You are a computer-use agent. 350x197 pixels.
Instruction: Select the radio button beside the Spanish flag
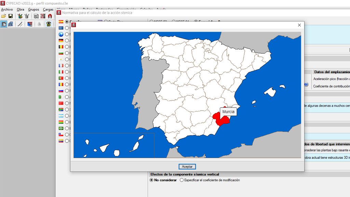pyautogui.click(x=67, y=22)
